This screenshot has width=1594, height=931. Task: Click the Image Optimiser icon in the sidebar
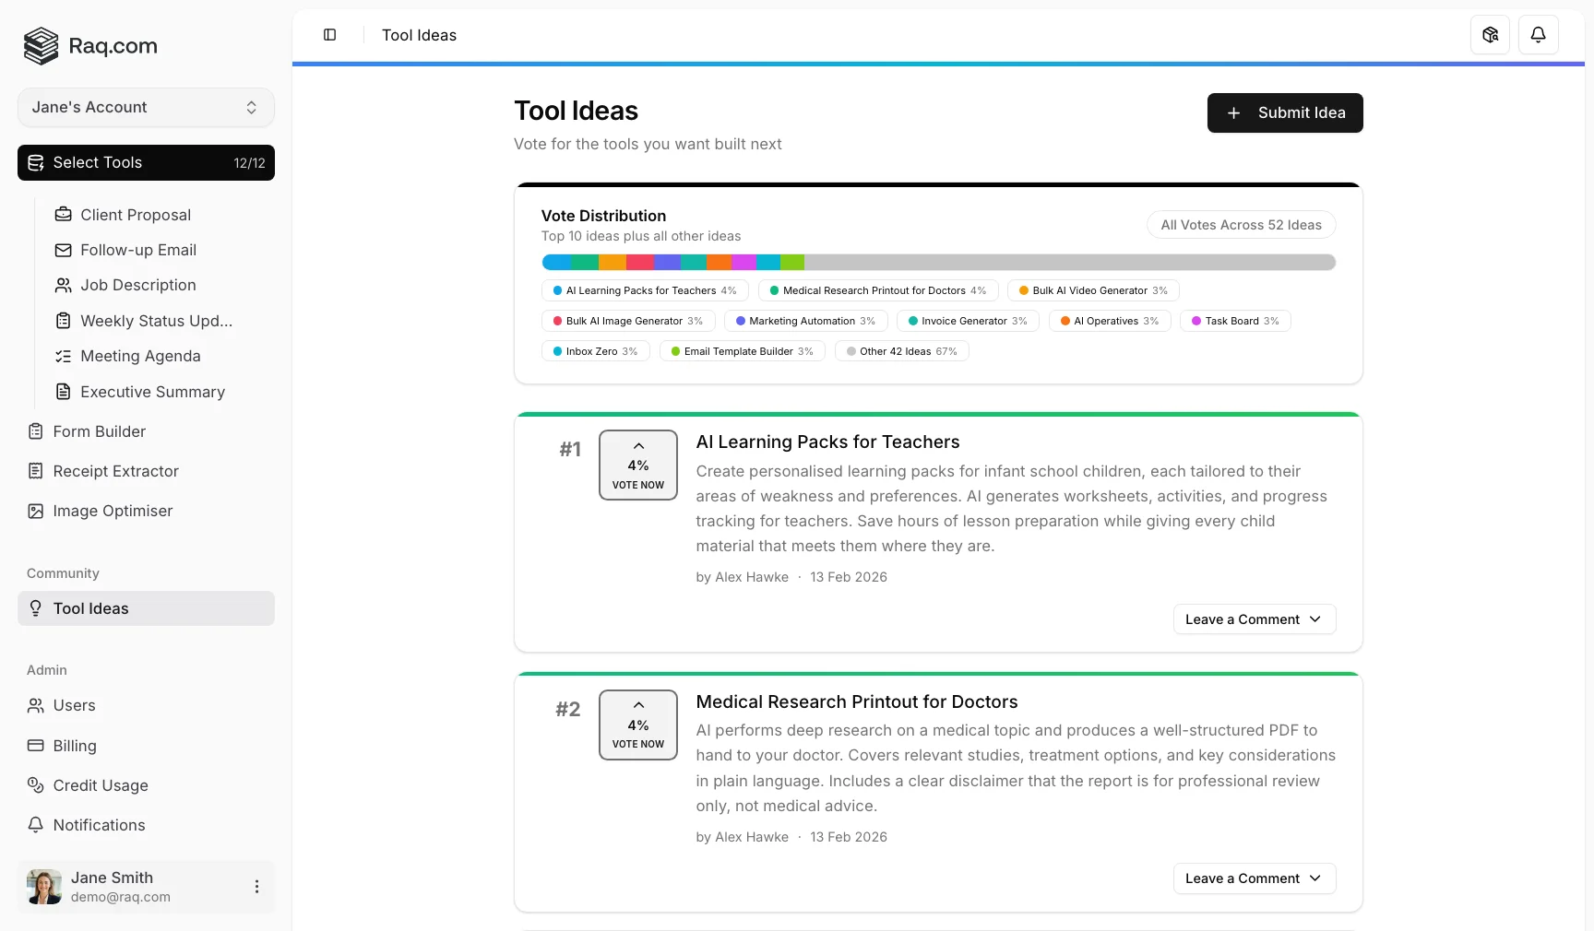coord(36,511)
